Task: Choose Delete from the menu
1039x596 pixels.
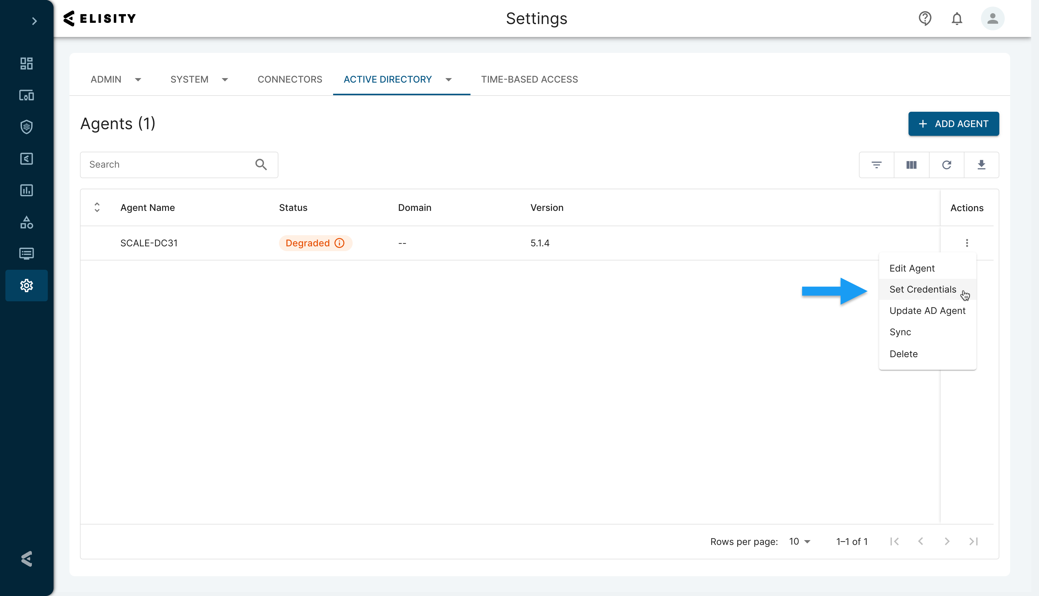Action: pyautogui.click(x=927, y=354)
